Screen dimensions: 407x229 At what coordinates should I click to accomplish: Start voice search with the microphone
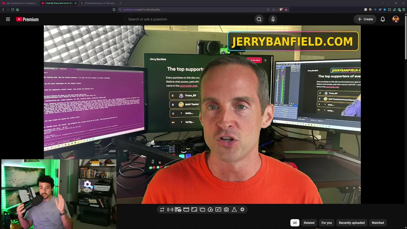273,19
